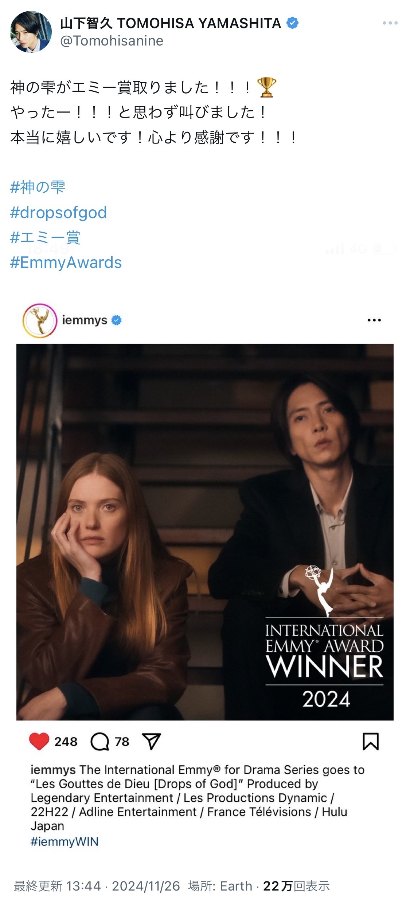Open the #エミー賞 hashtag
The height and width of the screenshot is (900, 410).
pyautogui.click(x=45, y=237)
